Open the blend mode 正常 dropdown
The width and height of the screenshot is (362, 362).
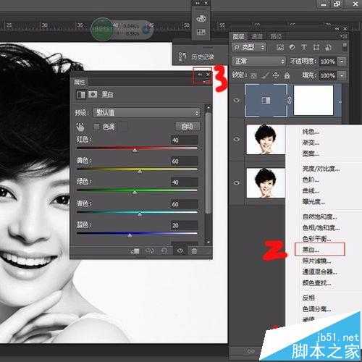(x=258, y=62)
